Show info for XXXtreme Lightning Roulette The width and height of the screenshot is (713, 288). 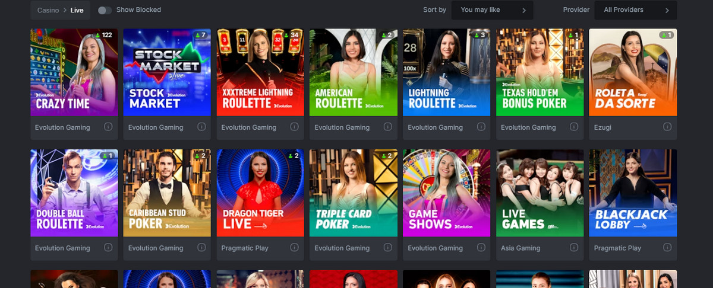click(x=295, y=127)
